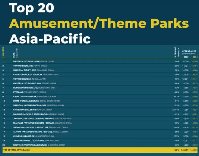This screenshot has width=199, height=156.
Task: Click the '5,580' 2023 attendance value
Action: coord(186,136)
